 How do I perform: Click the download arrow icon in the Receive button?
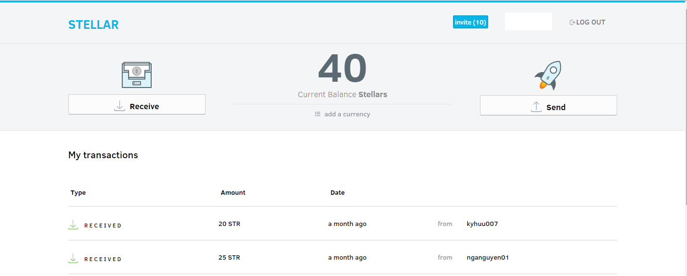[119, 106]
